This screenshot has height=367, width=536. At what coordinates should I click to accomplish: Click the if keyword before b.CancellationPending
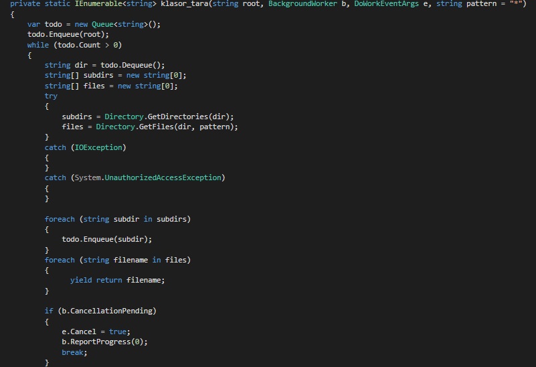(x=49, y=311)
